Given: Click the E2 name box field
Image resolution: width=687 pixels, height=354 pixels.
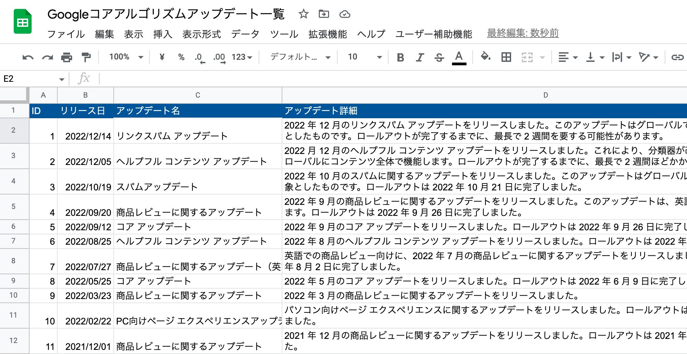Looking at the screenshot, I should click(29, 79).
